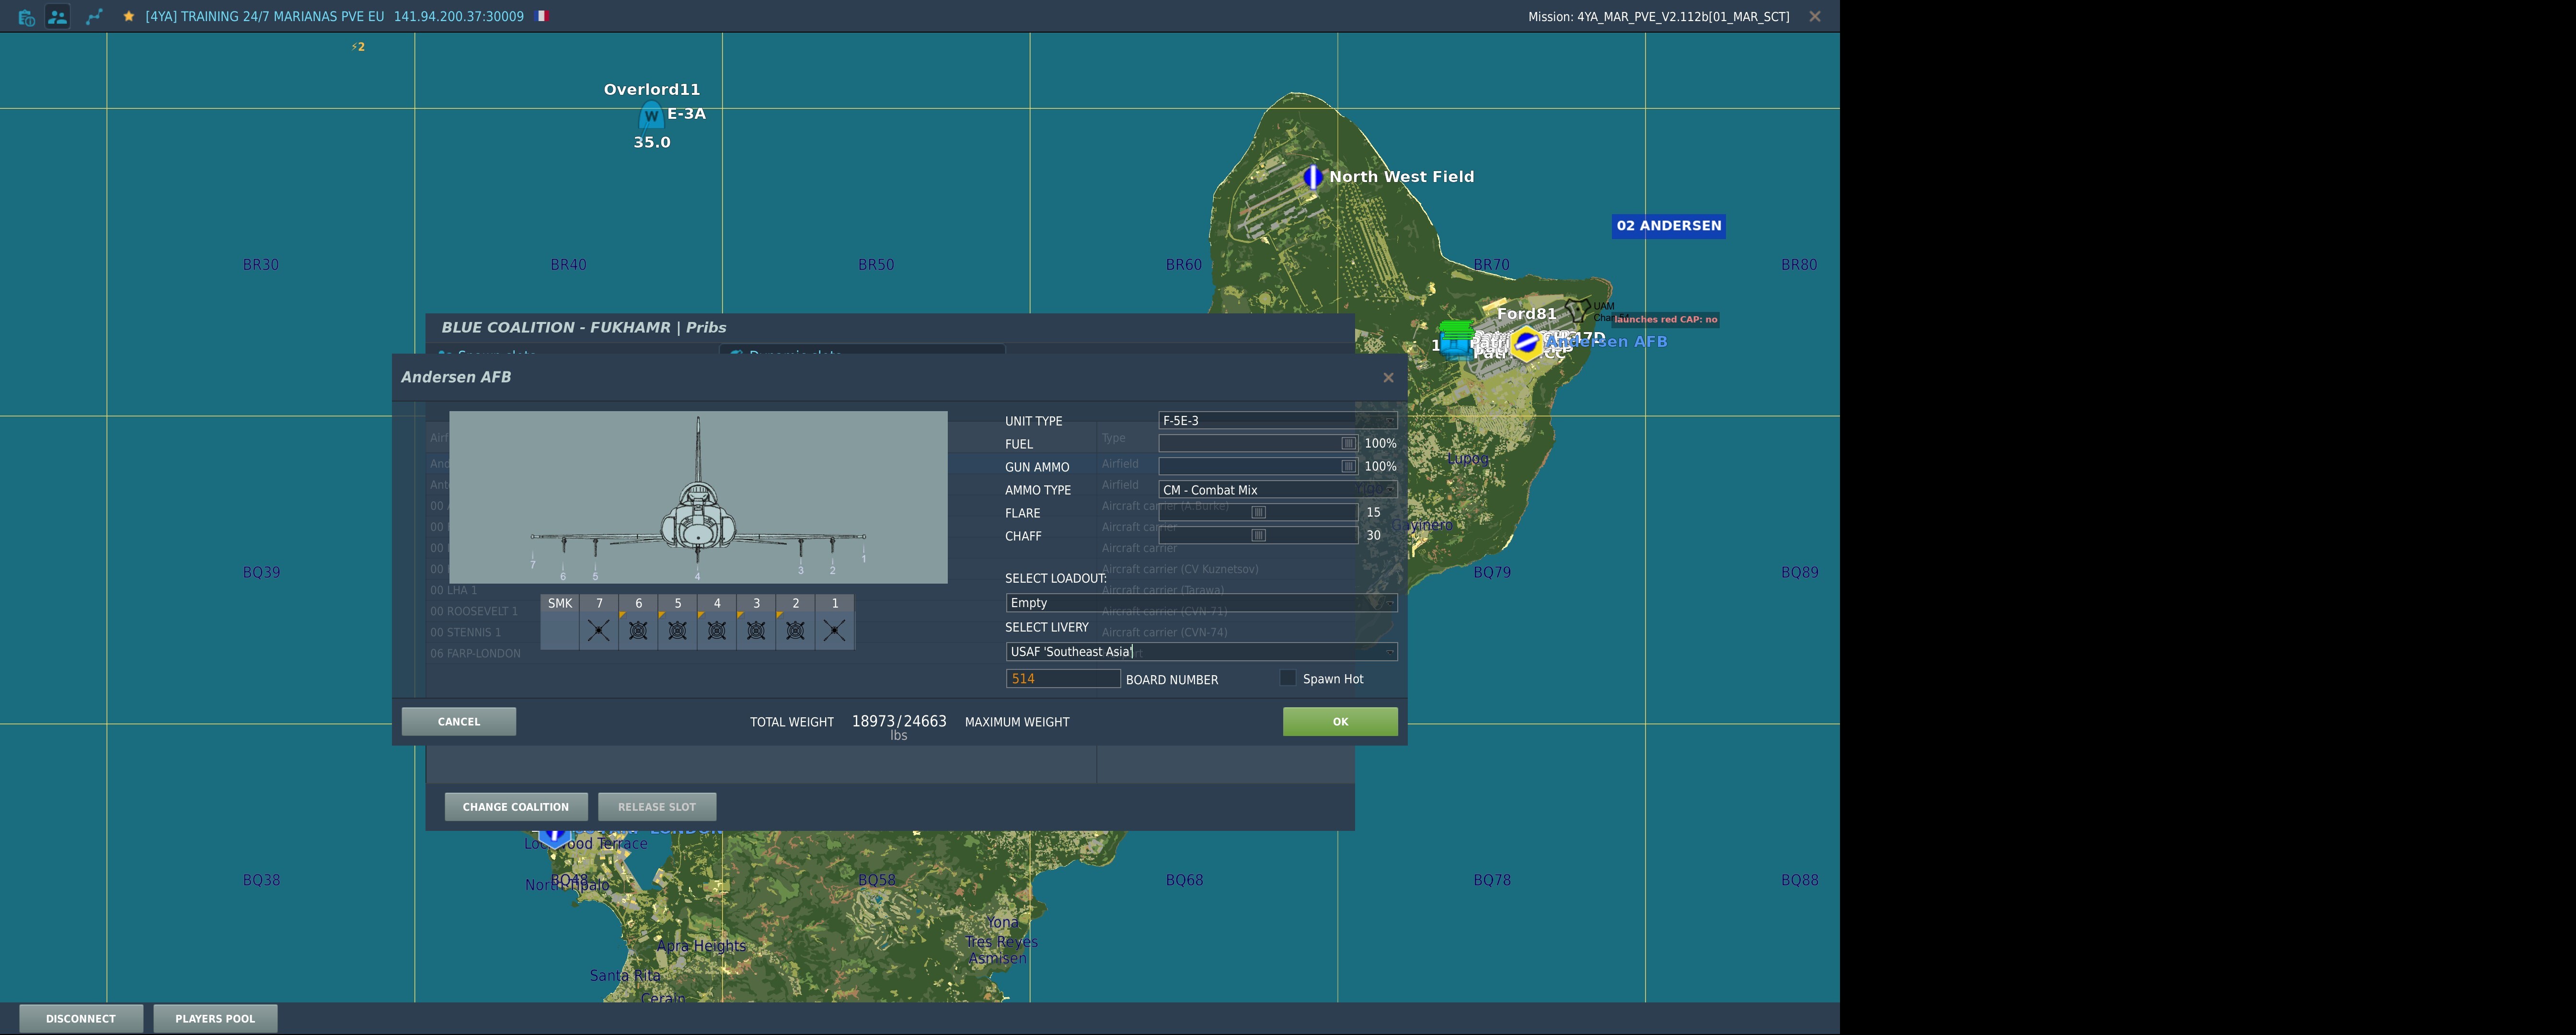
Task: Click the Overlord11 E-3A AWACS map icon
Action: pos(651,116)
